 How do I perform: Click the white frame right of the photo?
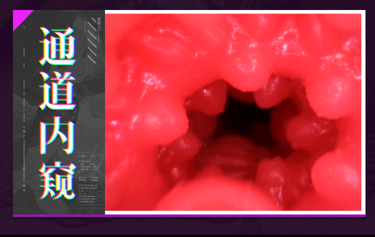363,112
